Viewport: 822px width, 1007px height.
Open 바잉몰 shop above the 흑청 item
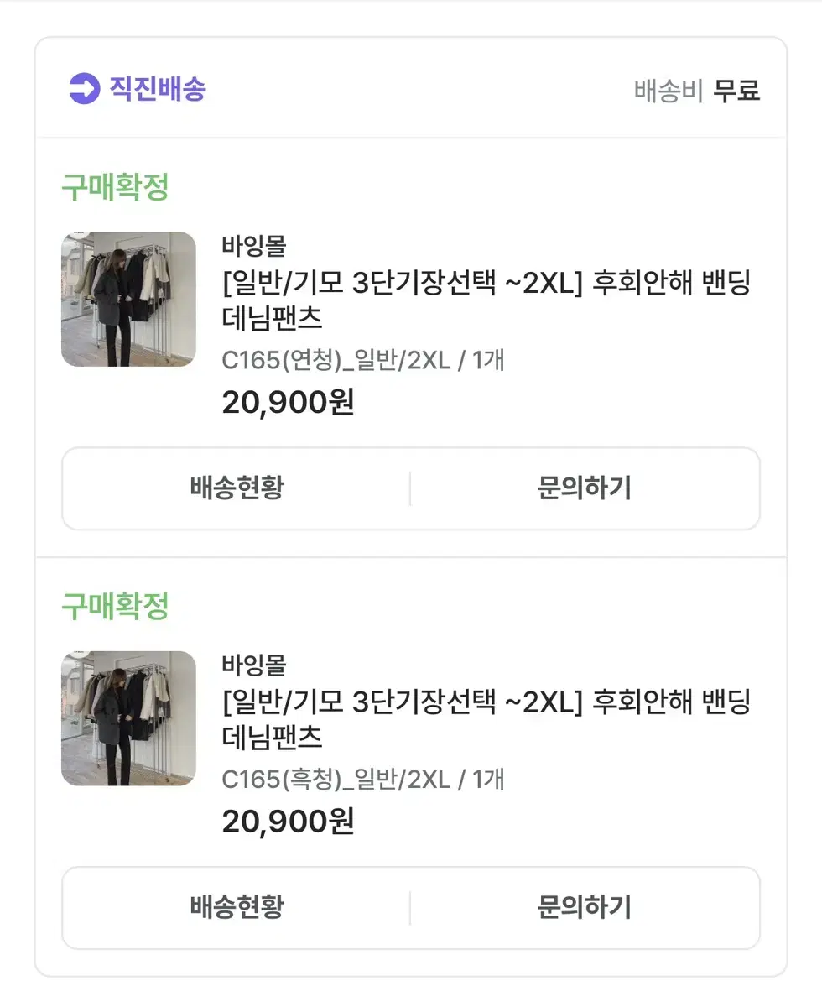254,665
